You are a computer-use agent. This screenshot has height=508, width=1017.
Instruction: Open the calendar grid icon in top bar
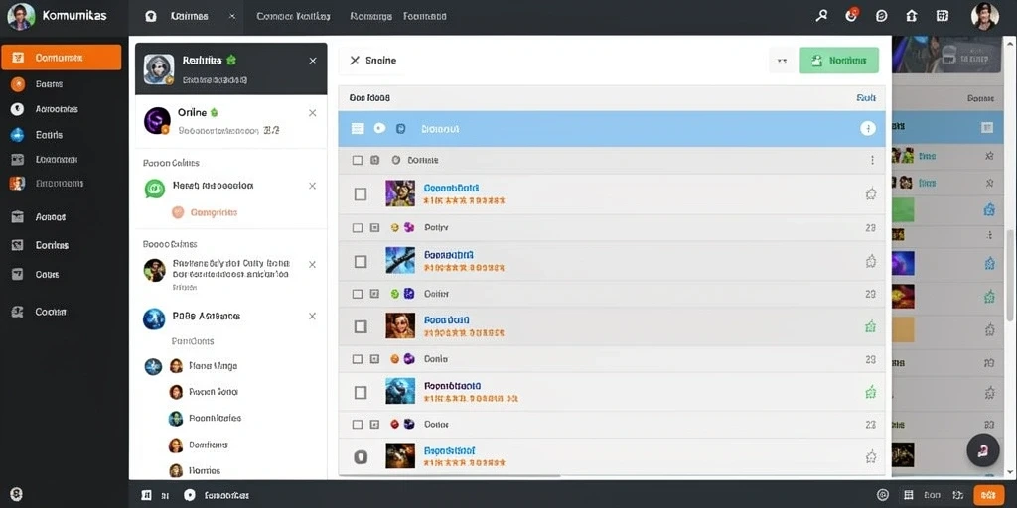[x=943, y=16]
